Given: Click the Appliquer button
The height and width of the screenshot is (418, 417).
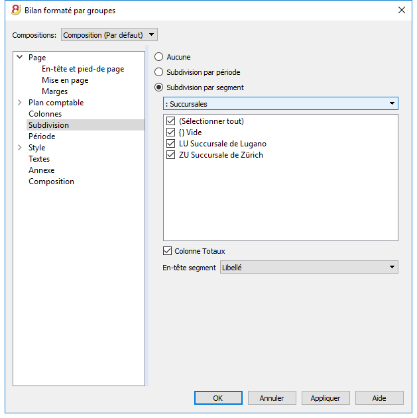Looking at the screenshot, I should (x=326, y=398).
